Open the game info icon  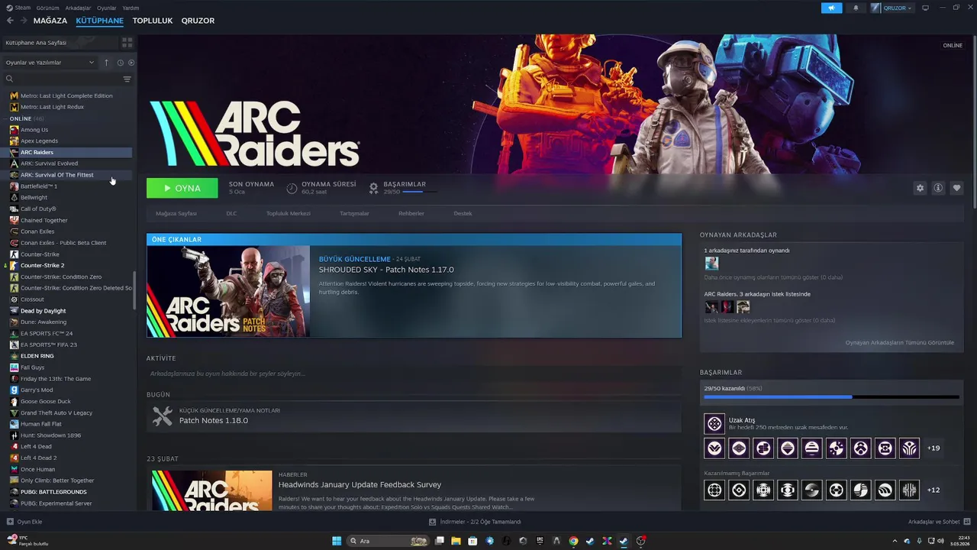click(x=938, y=188)
